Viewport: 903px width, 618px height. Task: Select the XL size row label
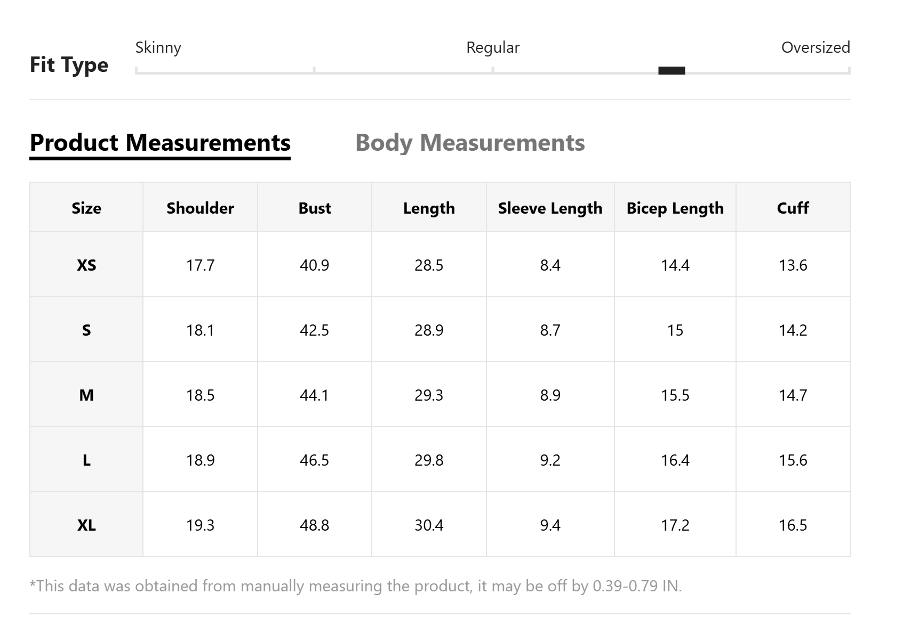(86, 525)
